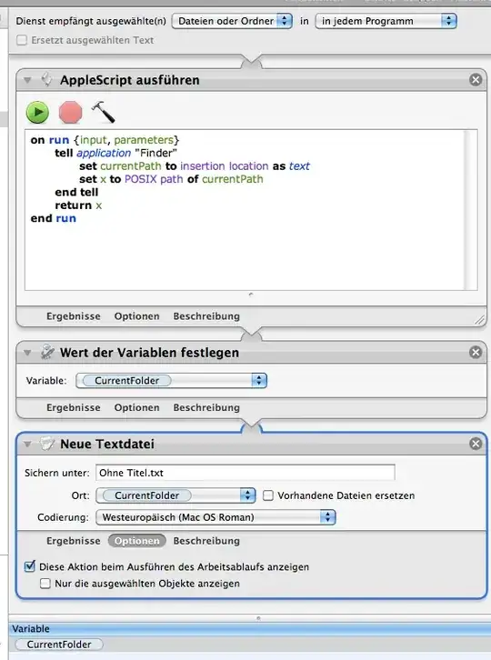The height and width of the screenshot is (660, 491).
Task: Open the Codierung Westeuropäisch dropdown
Action: click(215, 517)
